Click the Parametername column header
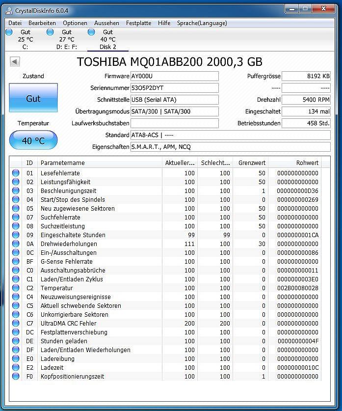Viewport: 342px width, 411px height. [100, 163]
